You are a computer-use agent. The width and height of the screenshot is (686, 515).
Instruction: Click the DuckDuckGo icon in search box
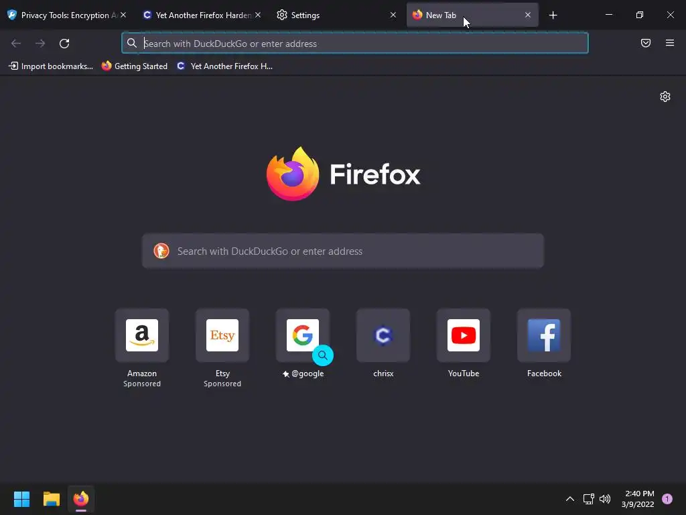click(161, 251)
